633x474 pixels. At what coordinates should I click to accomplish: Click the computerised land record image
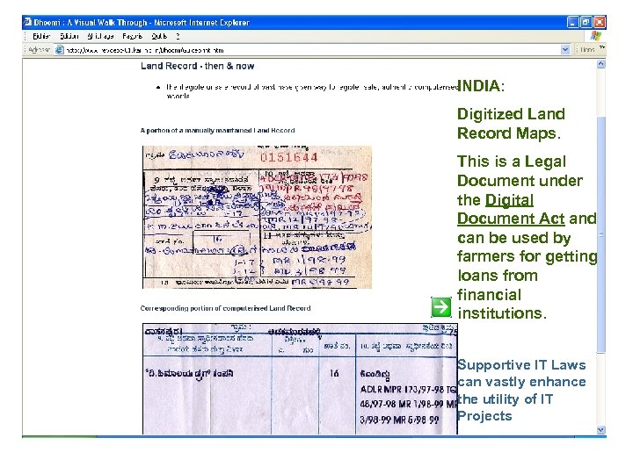point(300,378)
